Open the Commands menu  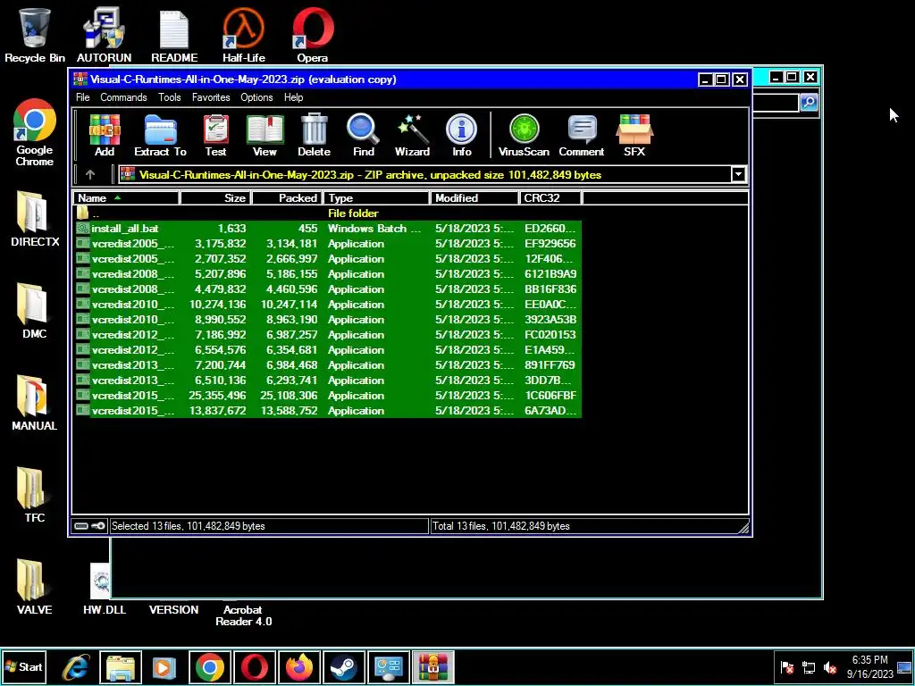(x=123, y=97)
